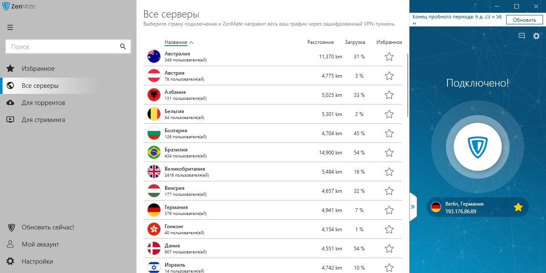Screen dimensions: 546x273
Task: Sort servers by Расстояние column
Action: 320,42
